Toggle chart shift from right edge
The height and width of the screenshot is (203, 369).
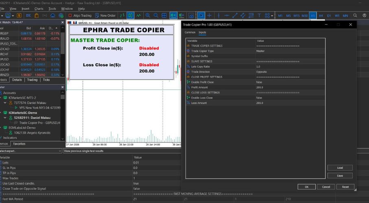(x=181, y=15)
